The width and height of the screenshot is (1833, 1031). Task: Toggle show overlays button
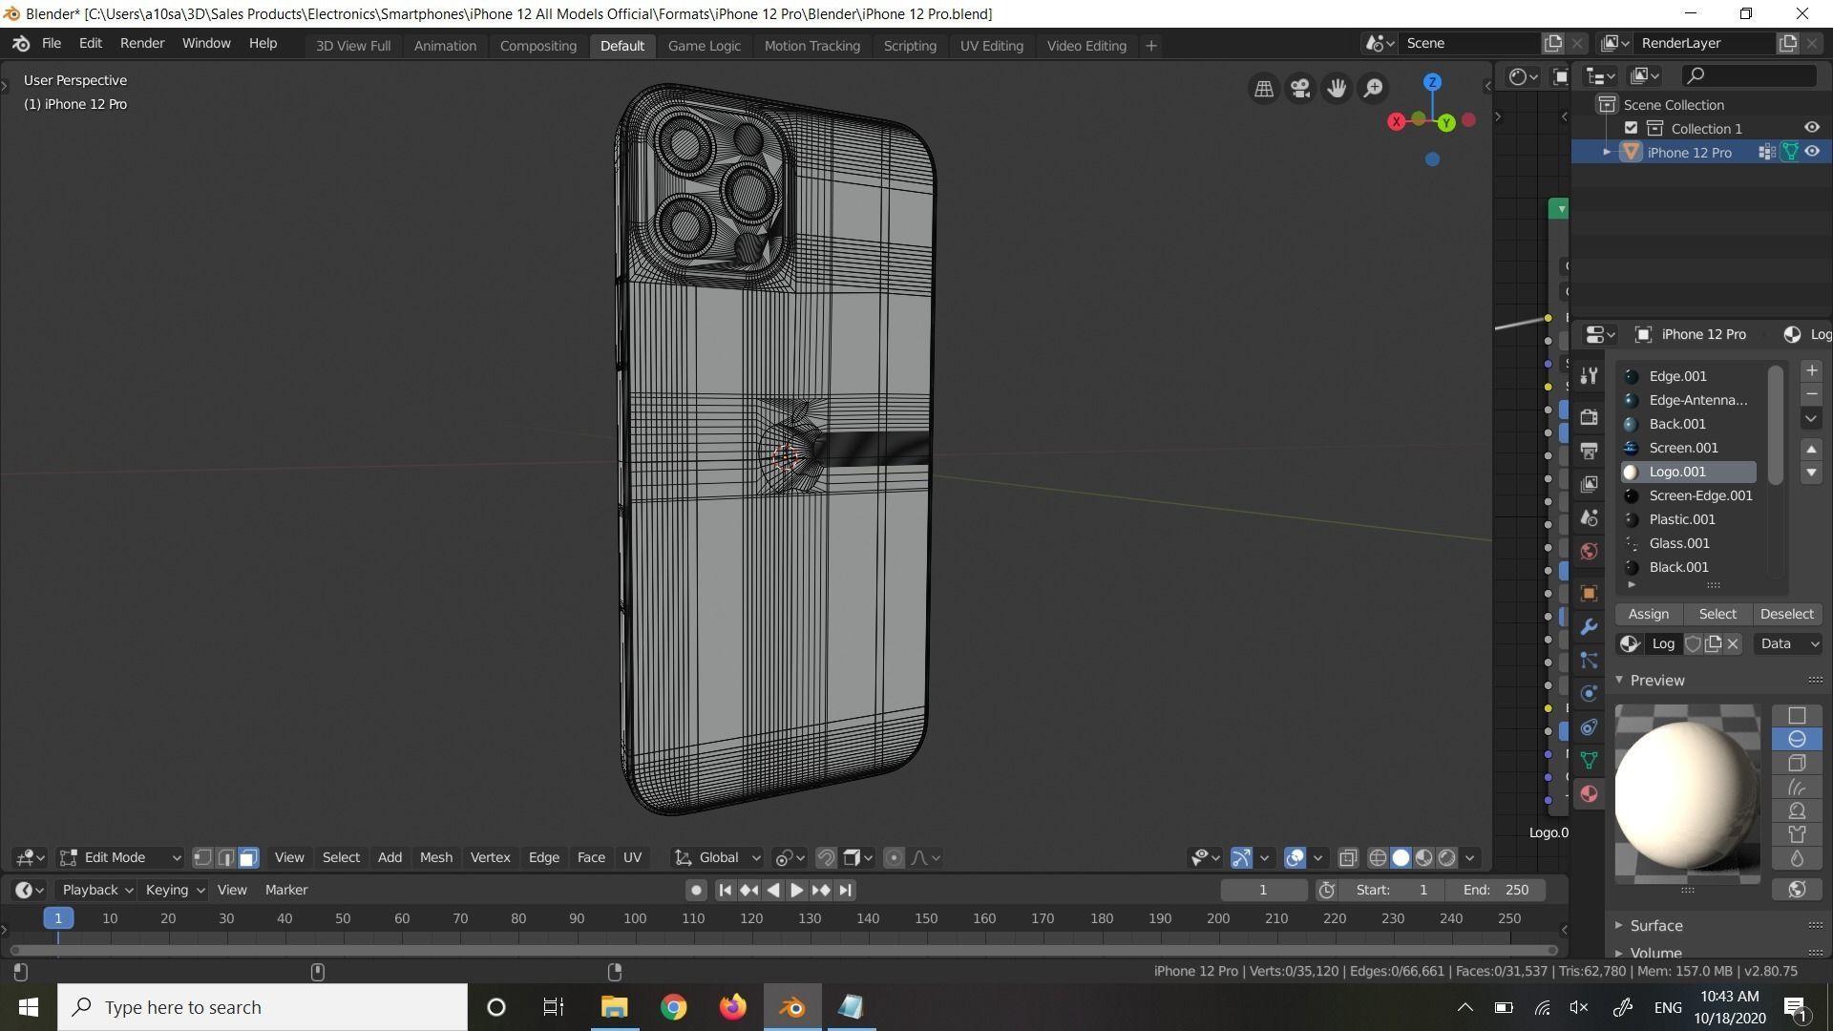[x=1295, y=857]
